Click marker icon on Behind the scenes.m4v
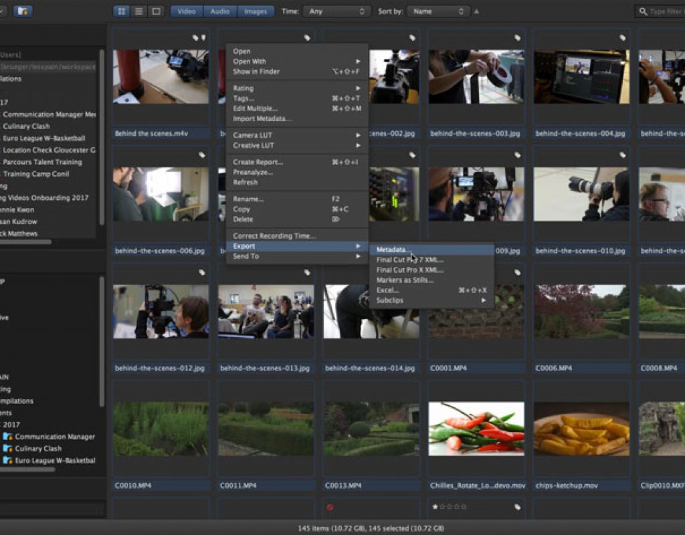The image size is (685, 535). coord(203,37)
